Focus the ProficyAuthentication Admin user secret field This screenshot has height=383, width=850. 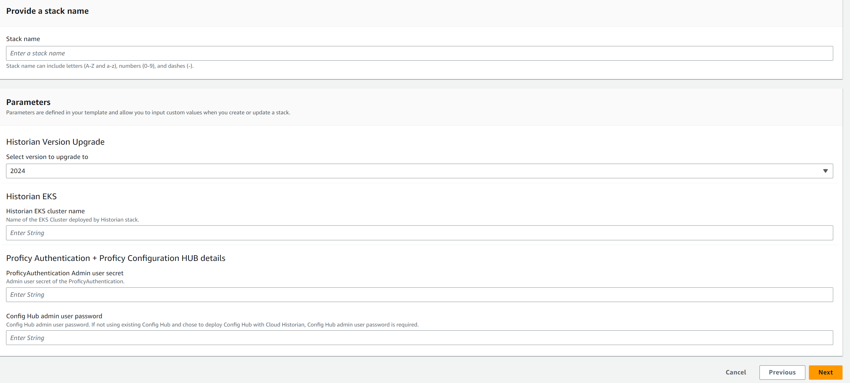[419, 295]
